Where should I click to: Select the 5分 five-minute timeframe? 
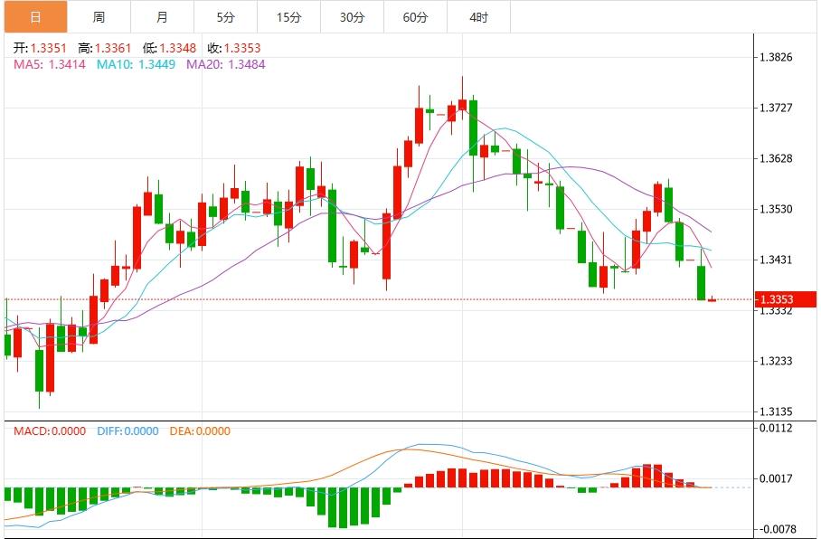(225, 16)
